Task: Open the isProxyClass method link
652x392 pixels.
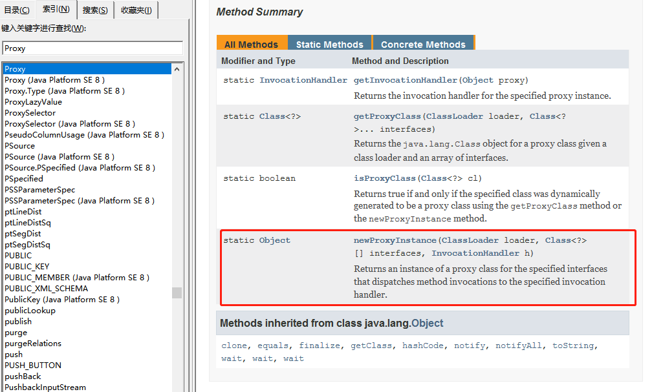Action: point(384,178)
